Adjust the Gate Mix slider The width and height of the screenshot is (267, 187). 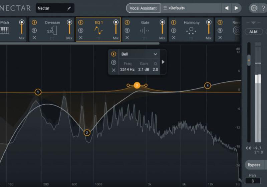tap(162, 27)
